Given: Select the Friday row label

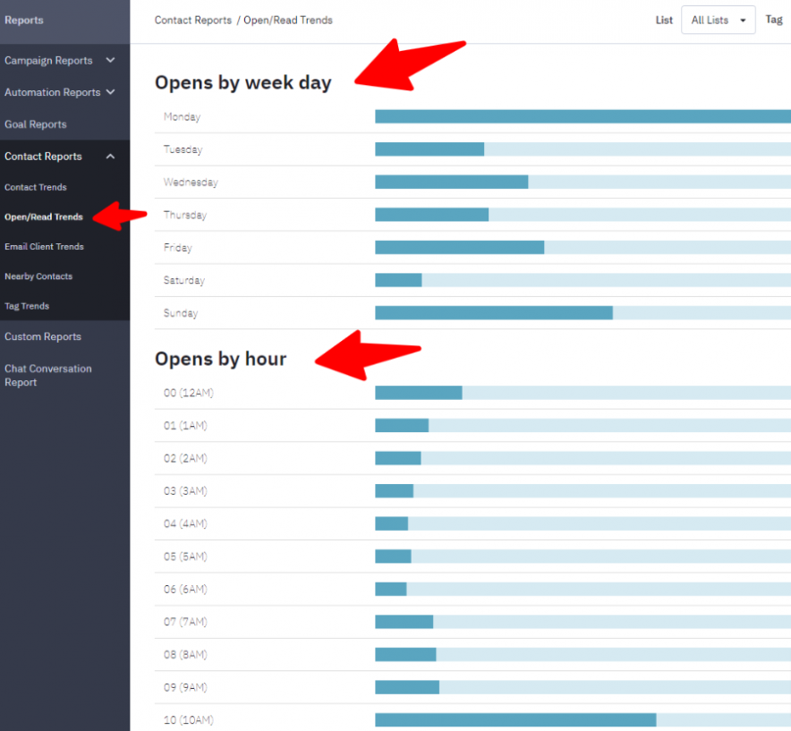Looking at the screenshot, I should (x=177, y=248).
